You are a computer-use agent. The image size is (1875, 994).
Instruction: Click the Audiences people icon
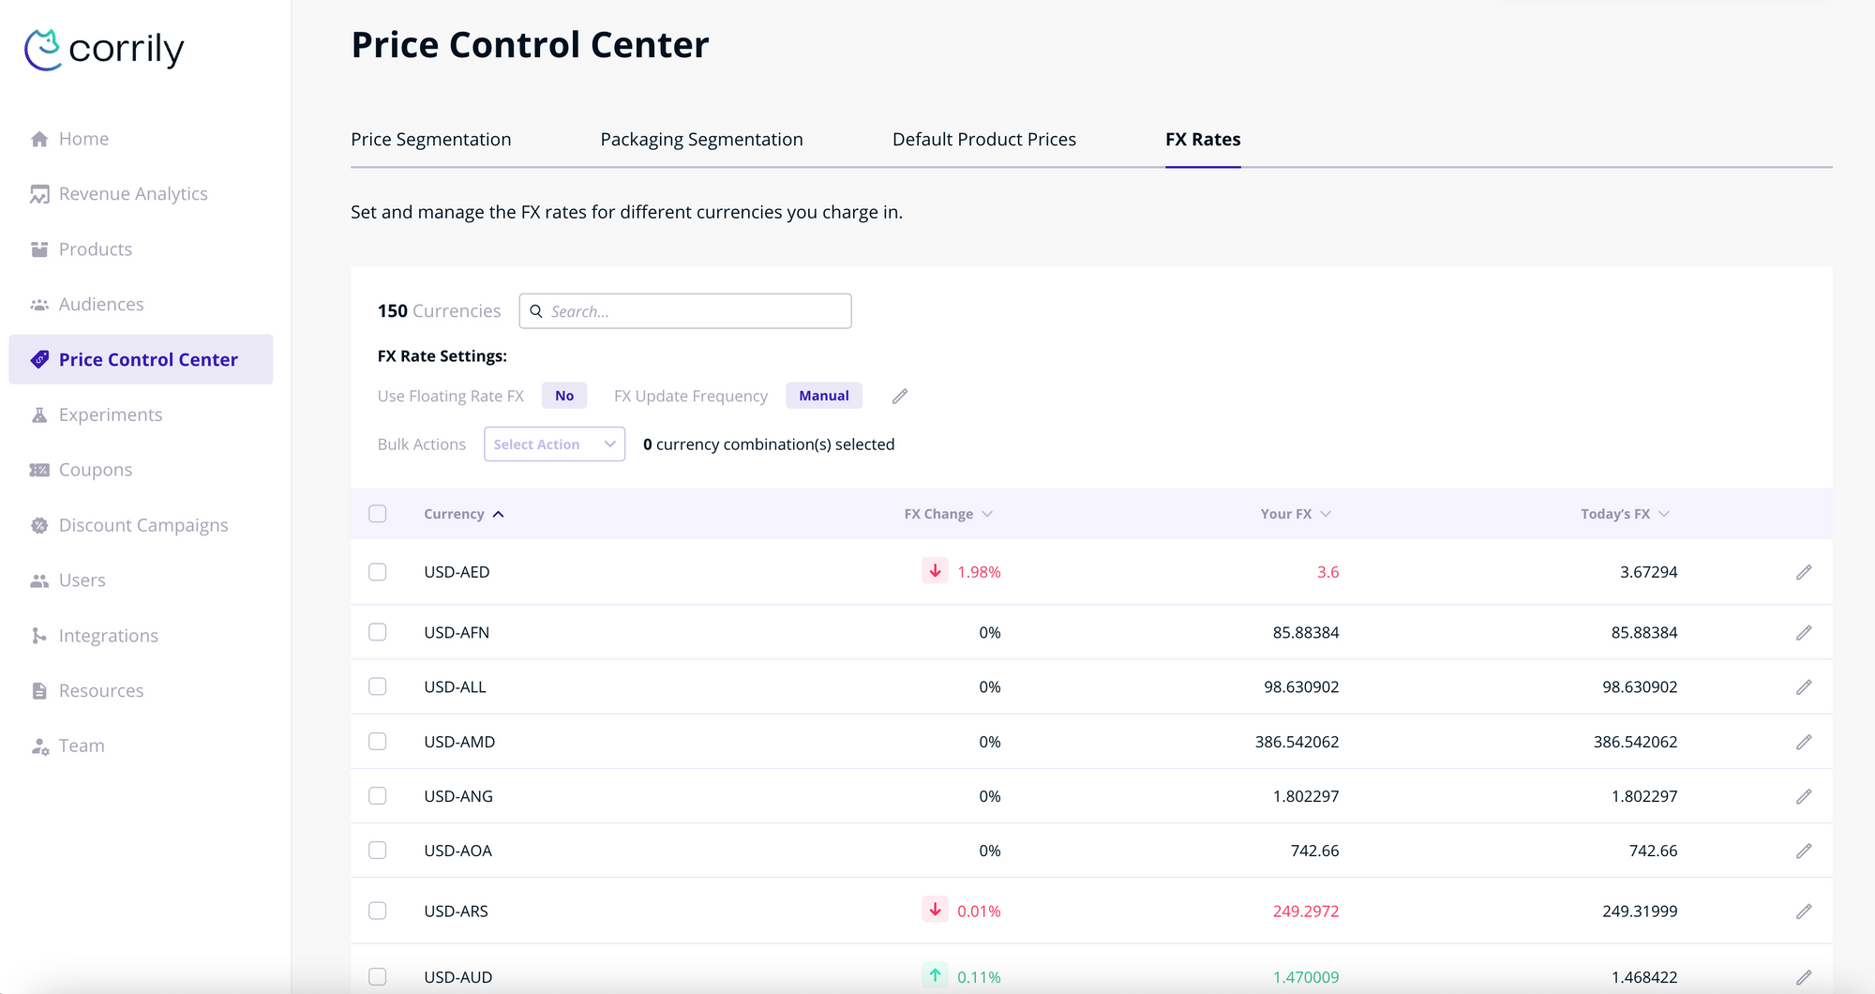tap(39, 305)
